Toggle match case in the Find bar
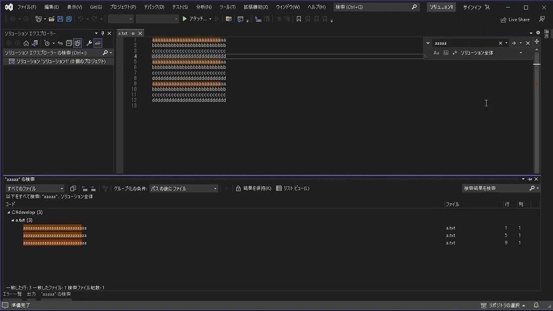This screenshot has height=311, width=553. [436, 52]
